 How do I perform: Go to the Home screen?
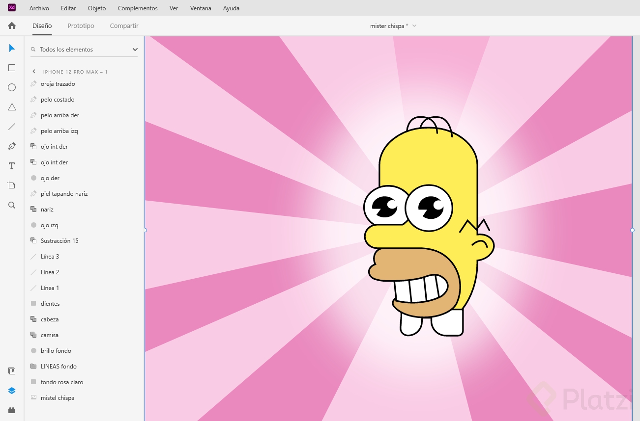[x=12, y=26]
